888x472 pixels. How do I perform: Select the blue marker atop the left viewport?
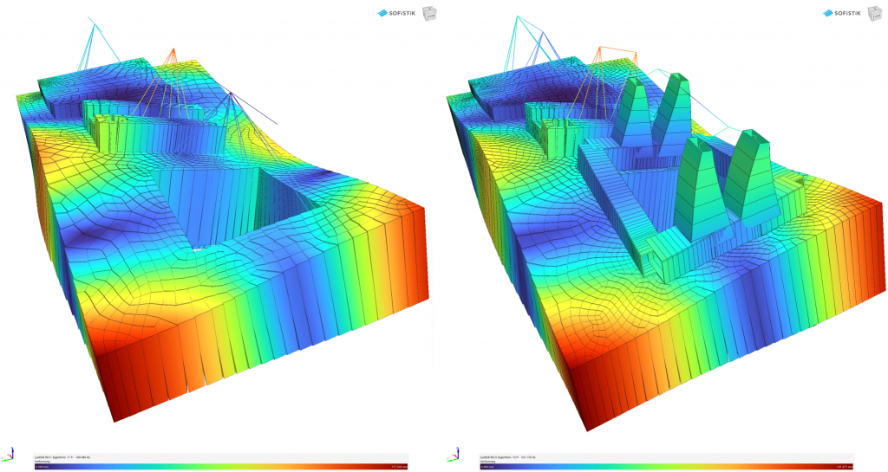[x=382, y=13]
